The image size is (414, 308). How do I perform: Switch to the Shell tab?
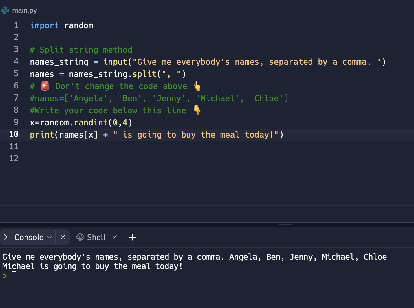point(96,237)
